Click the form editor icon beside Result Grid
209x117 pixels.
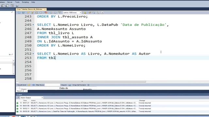tap(29, 85)
